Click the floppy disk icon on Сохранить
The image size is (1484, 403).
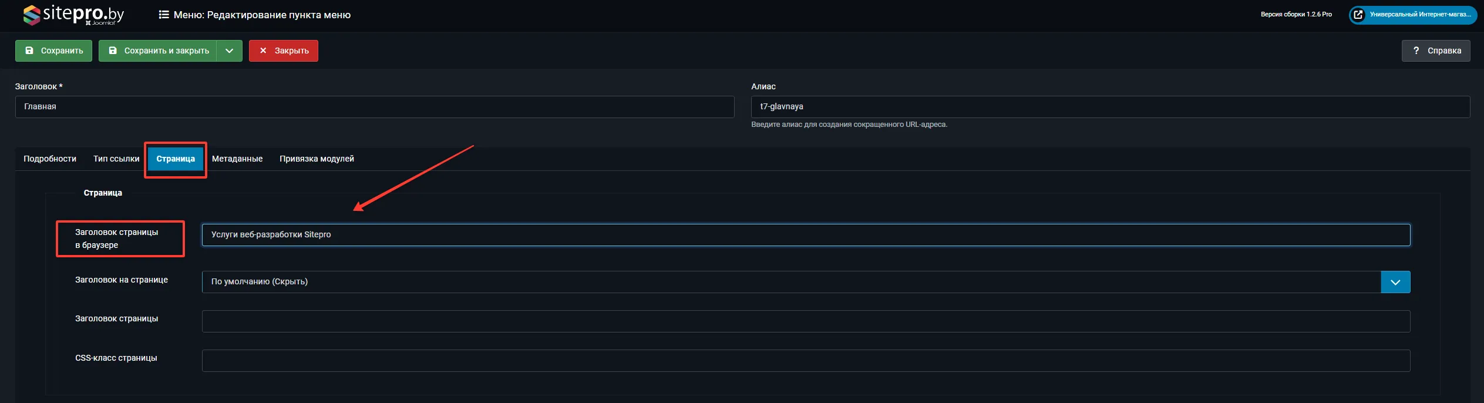point(29,51)
